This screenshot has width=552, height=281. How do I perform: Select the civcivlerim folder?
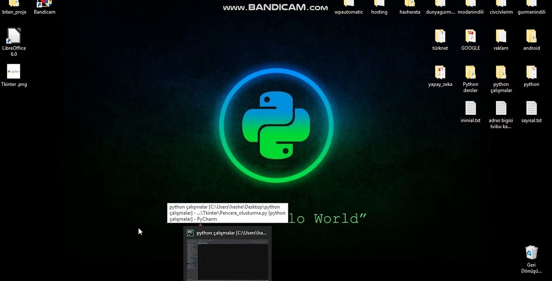(x=501, y=7)
